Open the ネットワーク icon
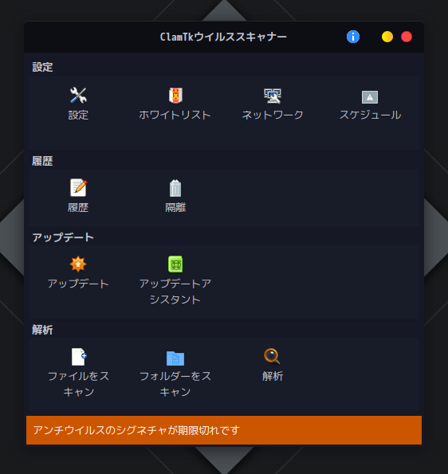Image resolution: width=448 pixels, height=474 pixels. 273,96
